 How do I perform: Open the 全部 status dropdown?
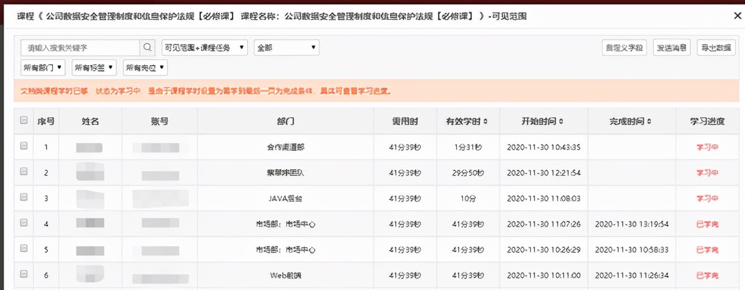pos(286,48)
